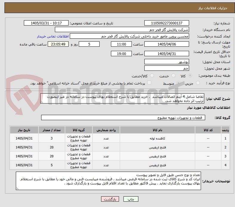
Task: Click the تعداد / مقدار column header
Action: pyautogui.click(x=52, y=130)
